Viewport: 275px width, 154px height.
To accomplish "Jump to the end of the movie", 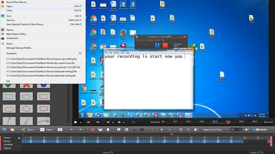I will 98,122.
